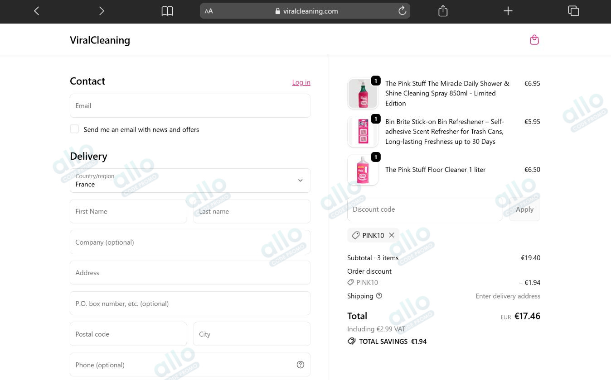Tap the Safari forward arrow
This screenshot has height=380, width=611.
[x=102, y=11]
